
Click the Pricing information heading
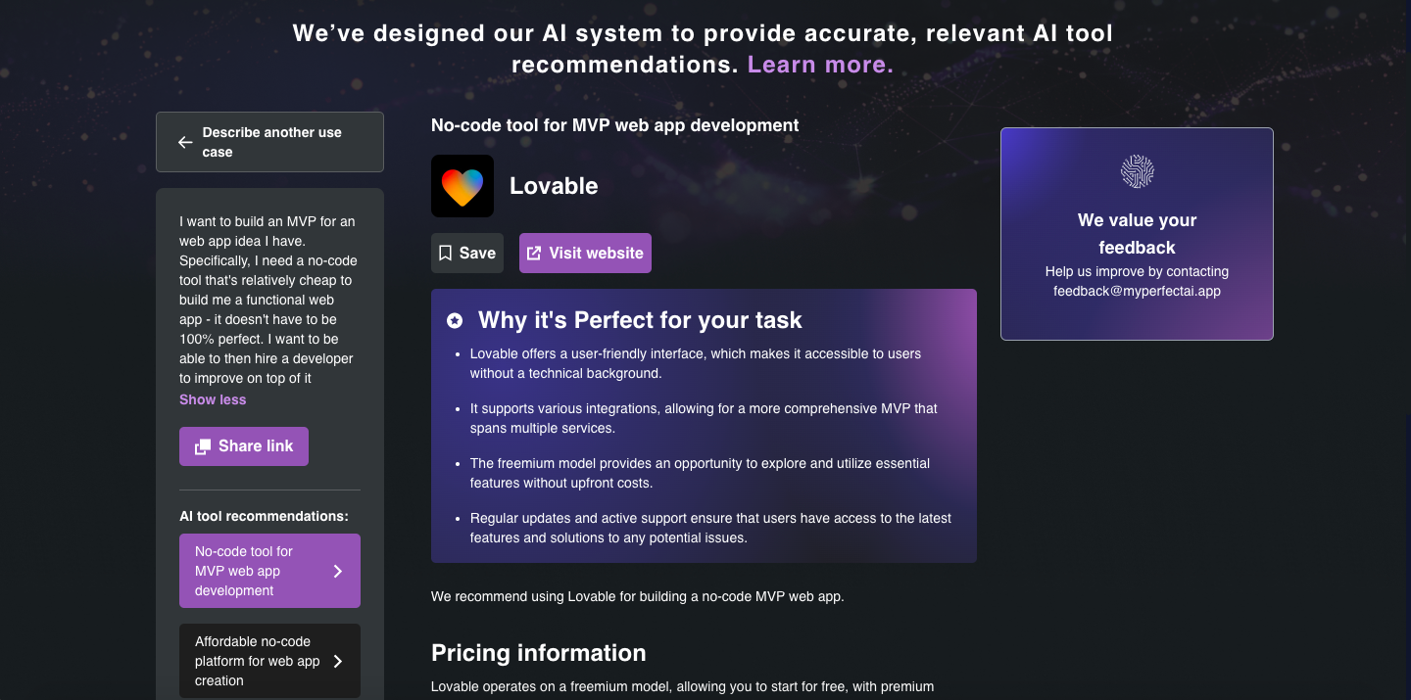538,653
